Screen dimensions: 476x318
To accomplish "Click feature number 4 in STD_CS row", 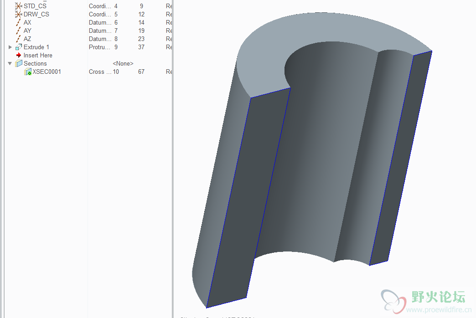I will [x=116, y=6].
